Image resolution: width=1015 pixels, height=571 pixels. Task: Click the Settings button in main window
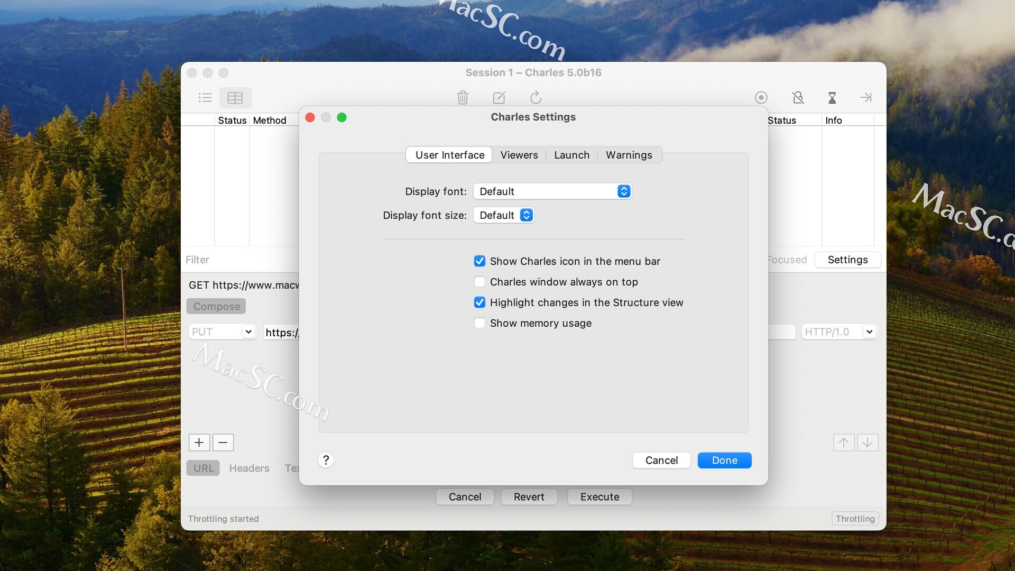point(848,260)
